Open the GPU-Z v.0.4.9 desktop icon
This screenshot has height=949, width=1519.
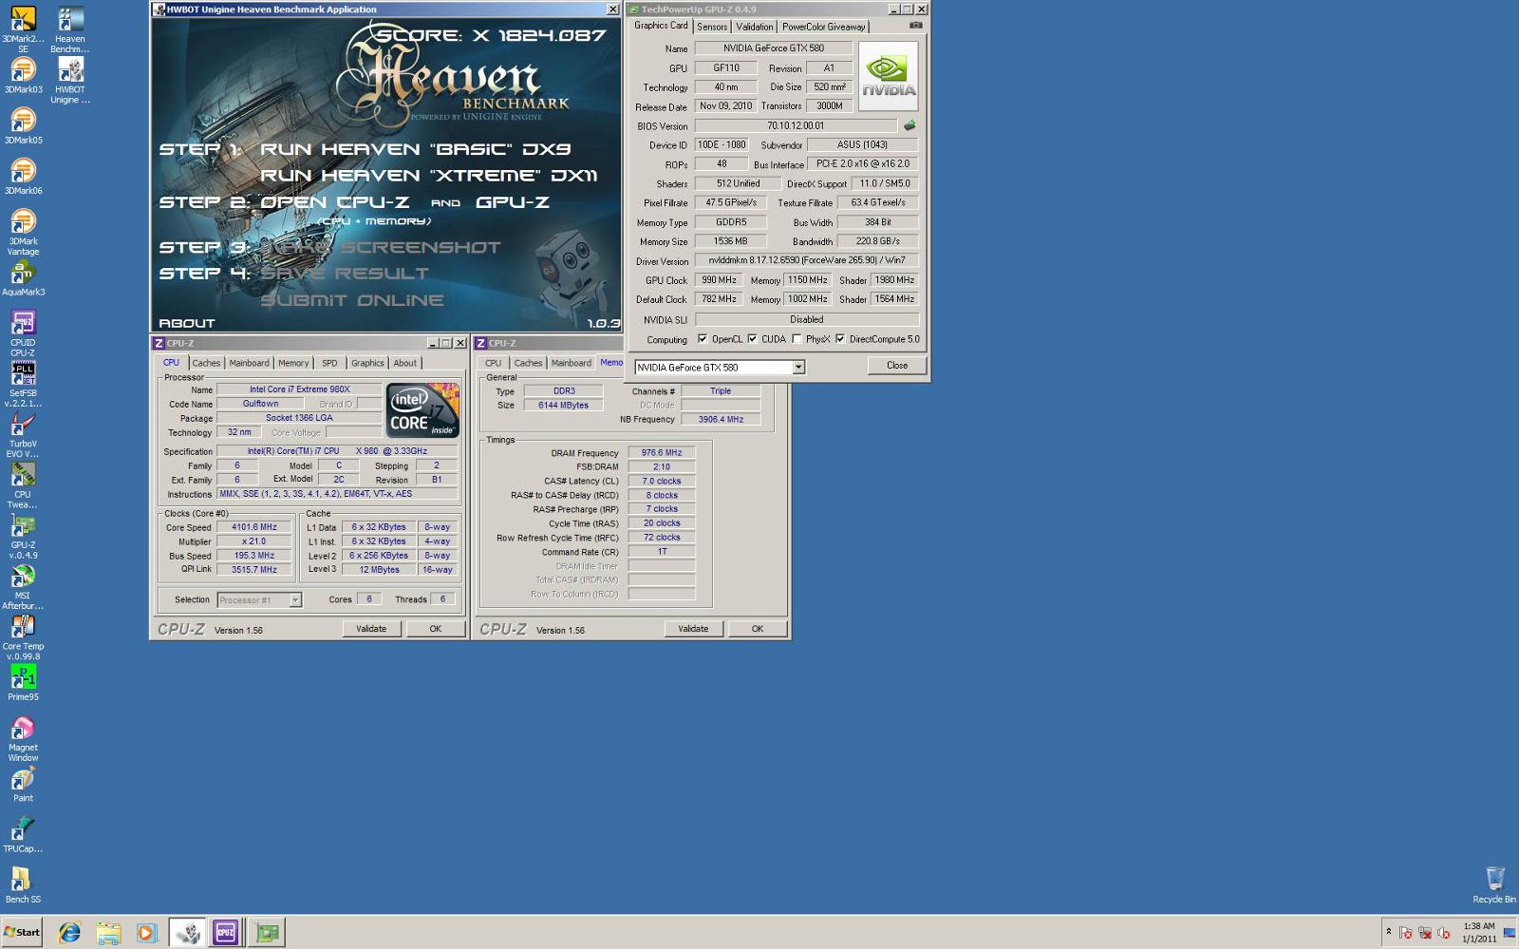point(23,536)
